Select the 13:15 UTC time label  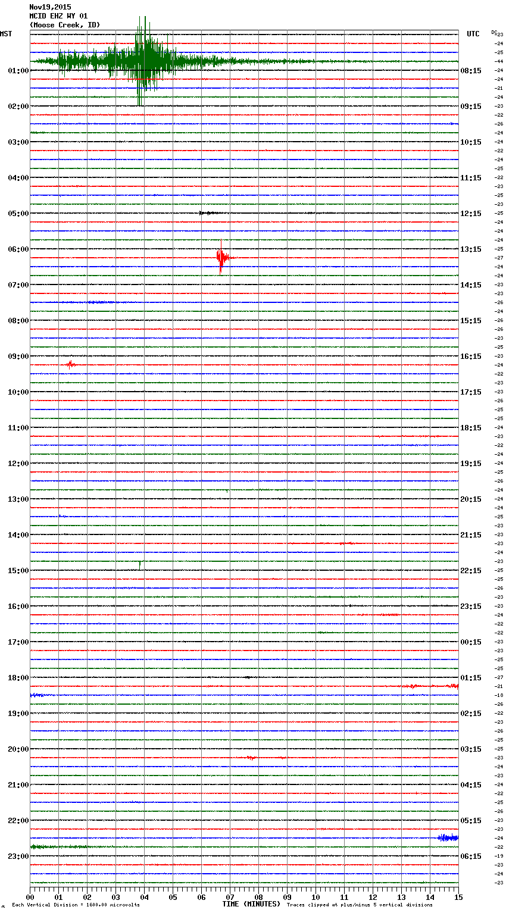coord(471,249)
